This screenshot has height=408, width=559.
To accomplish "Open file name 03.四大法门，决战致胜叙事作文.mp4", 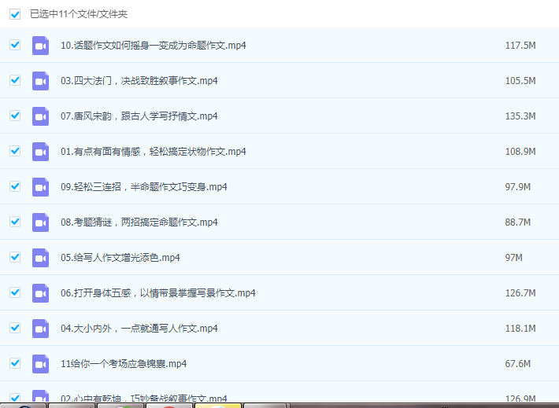I will [x=139, y=81].
